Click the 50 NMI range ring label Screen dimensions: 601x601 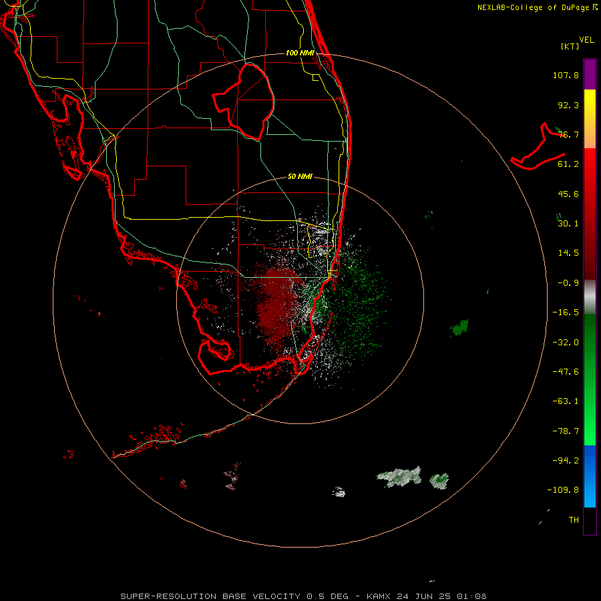click(x=300, y=177)
